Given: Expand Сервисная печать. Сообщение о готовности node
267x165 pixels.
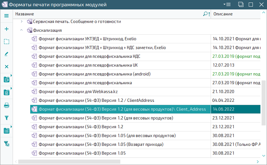Looking at the screenshot, I should pos(22,22).
